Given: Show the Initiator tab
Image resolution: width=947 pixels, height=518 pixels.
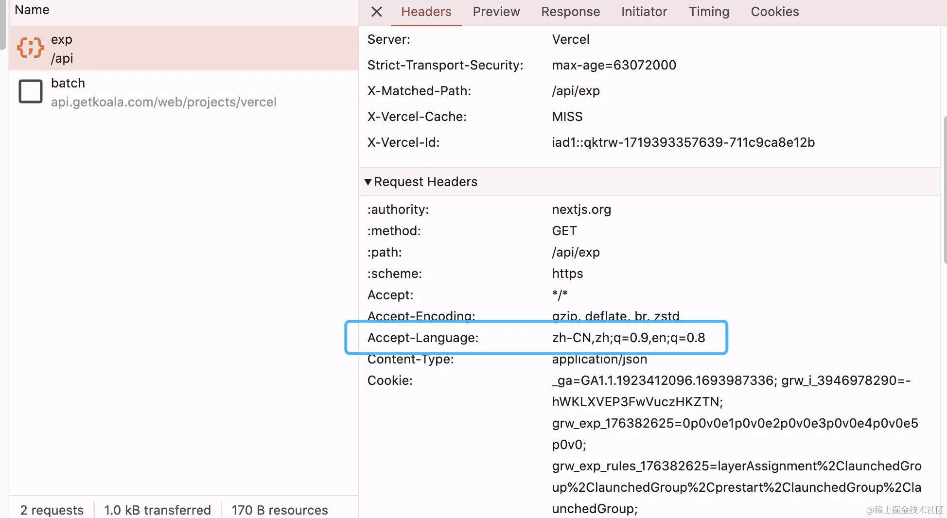Looking at the screenshot, I should pos(644,12).
